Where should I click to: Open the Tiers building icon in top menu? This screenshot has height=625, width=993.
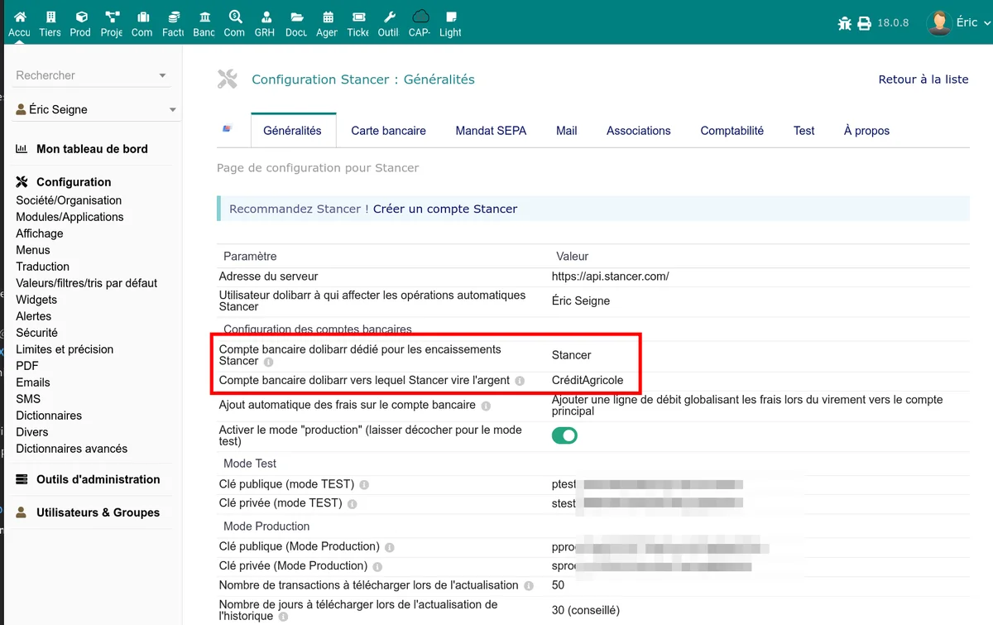(x=50, y=17)
